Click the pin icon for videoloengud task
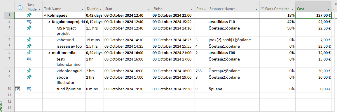The height and width of the screenshot is (112, 337). [x=29, y=71]
